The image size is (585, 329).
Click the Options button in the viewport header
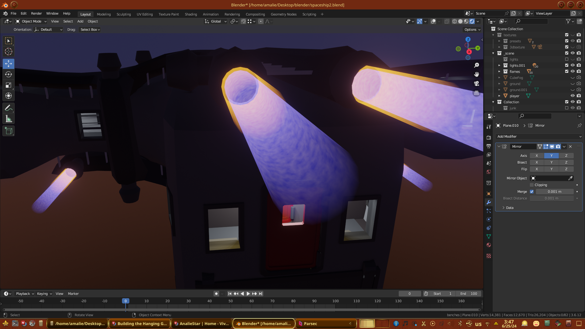[472, 30]
